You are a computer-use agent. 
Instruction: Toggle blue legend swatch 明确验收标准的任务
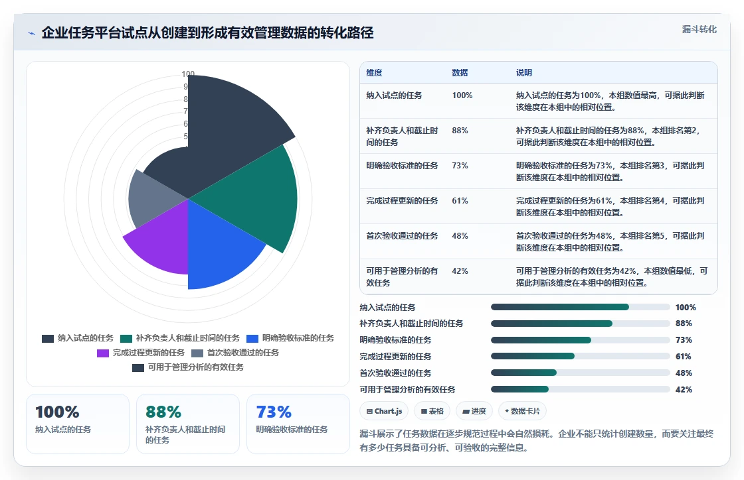[252, 339]
